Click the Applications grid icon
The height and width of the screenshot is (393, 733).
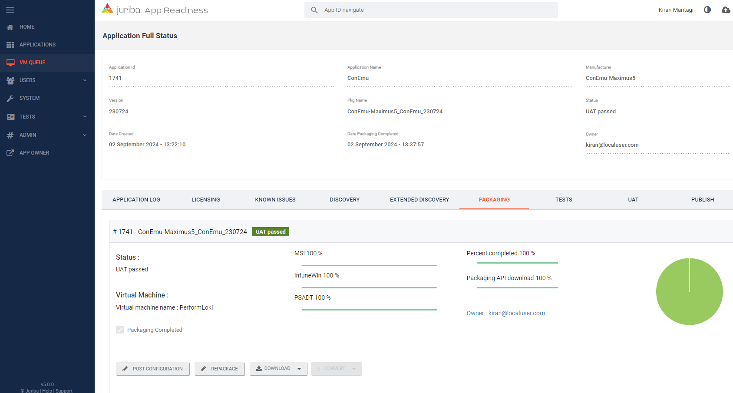point(10,45)
